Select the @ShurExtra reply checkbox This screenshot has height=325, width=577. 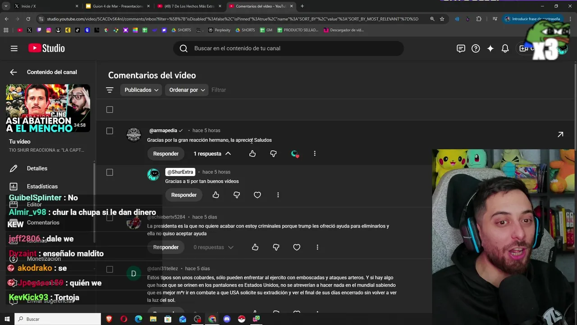point(110,172)
